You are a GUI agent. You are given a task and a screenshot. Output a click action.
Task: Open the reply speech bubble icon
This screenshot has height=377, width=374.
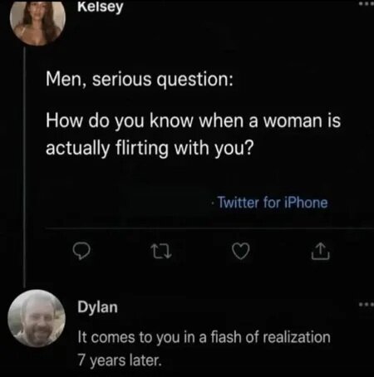81,251
